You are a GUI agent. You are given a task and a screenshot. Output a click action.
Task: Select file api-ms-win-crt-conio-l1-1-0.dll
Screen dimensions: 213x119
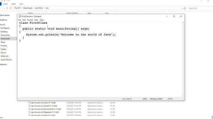coord(43,103)
